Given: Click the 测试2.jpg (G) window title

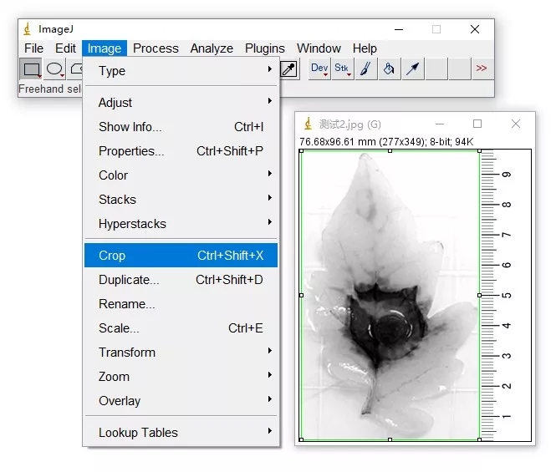Looking at the screenshot, I should [350, 124].
